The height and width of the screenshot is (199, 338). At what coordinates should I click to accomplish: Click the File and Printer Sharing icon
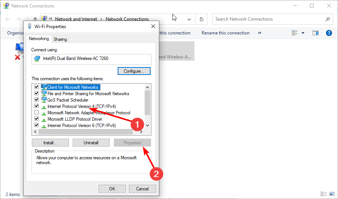click(44, 93)
